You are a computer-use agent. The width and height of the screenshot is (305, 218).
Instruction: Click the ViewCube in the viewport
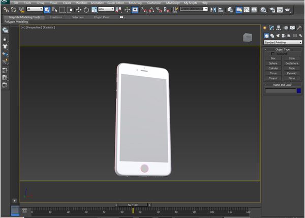247,37
